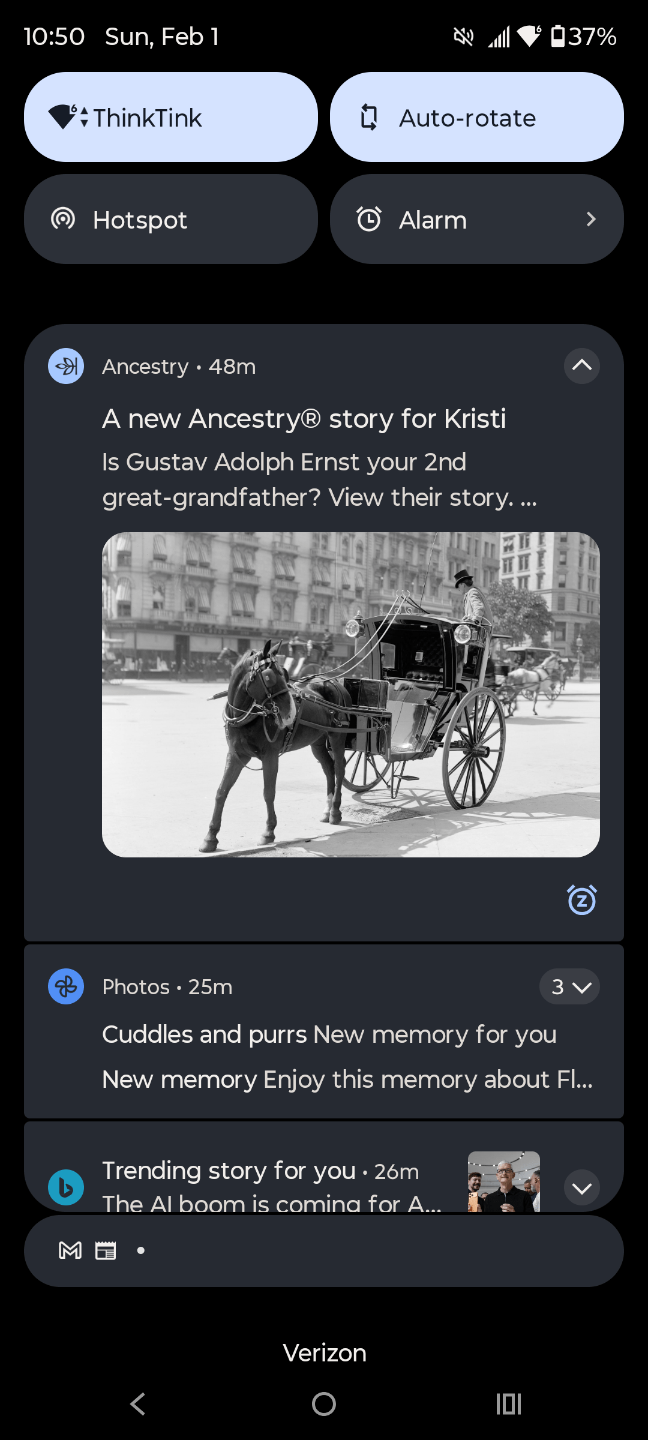Toggle the ThinkTink internet tile
648x1440 pixels.
click(170, 117)
